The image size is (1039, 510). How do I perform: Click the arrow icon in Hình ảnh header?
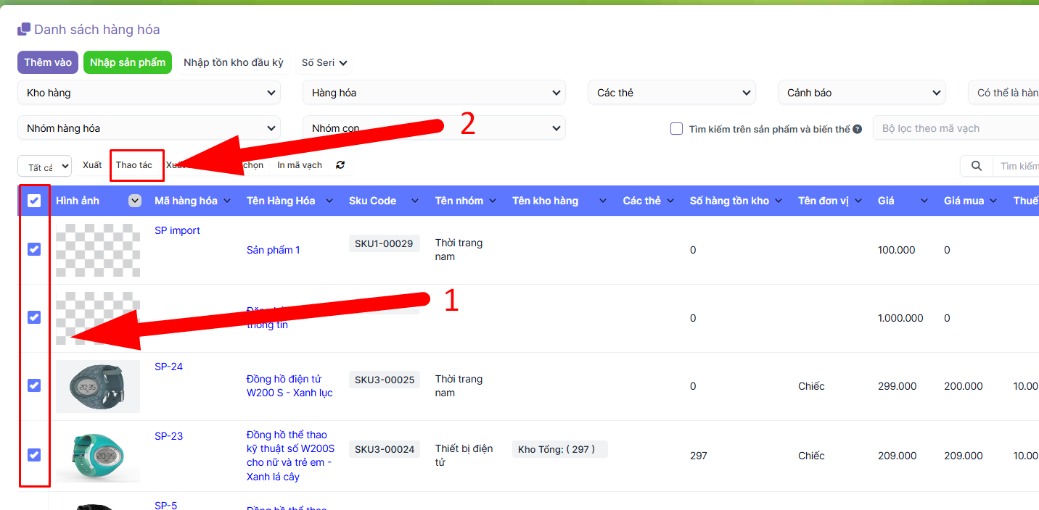[x=135, y=201]
